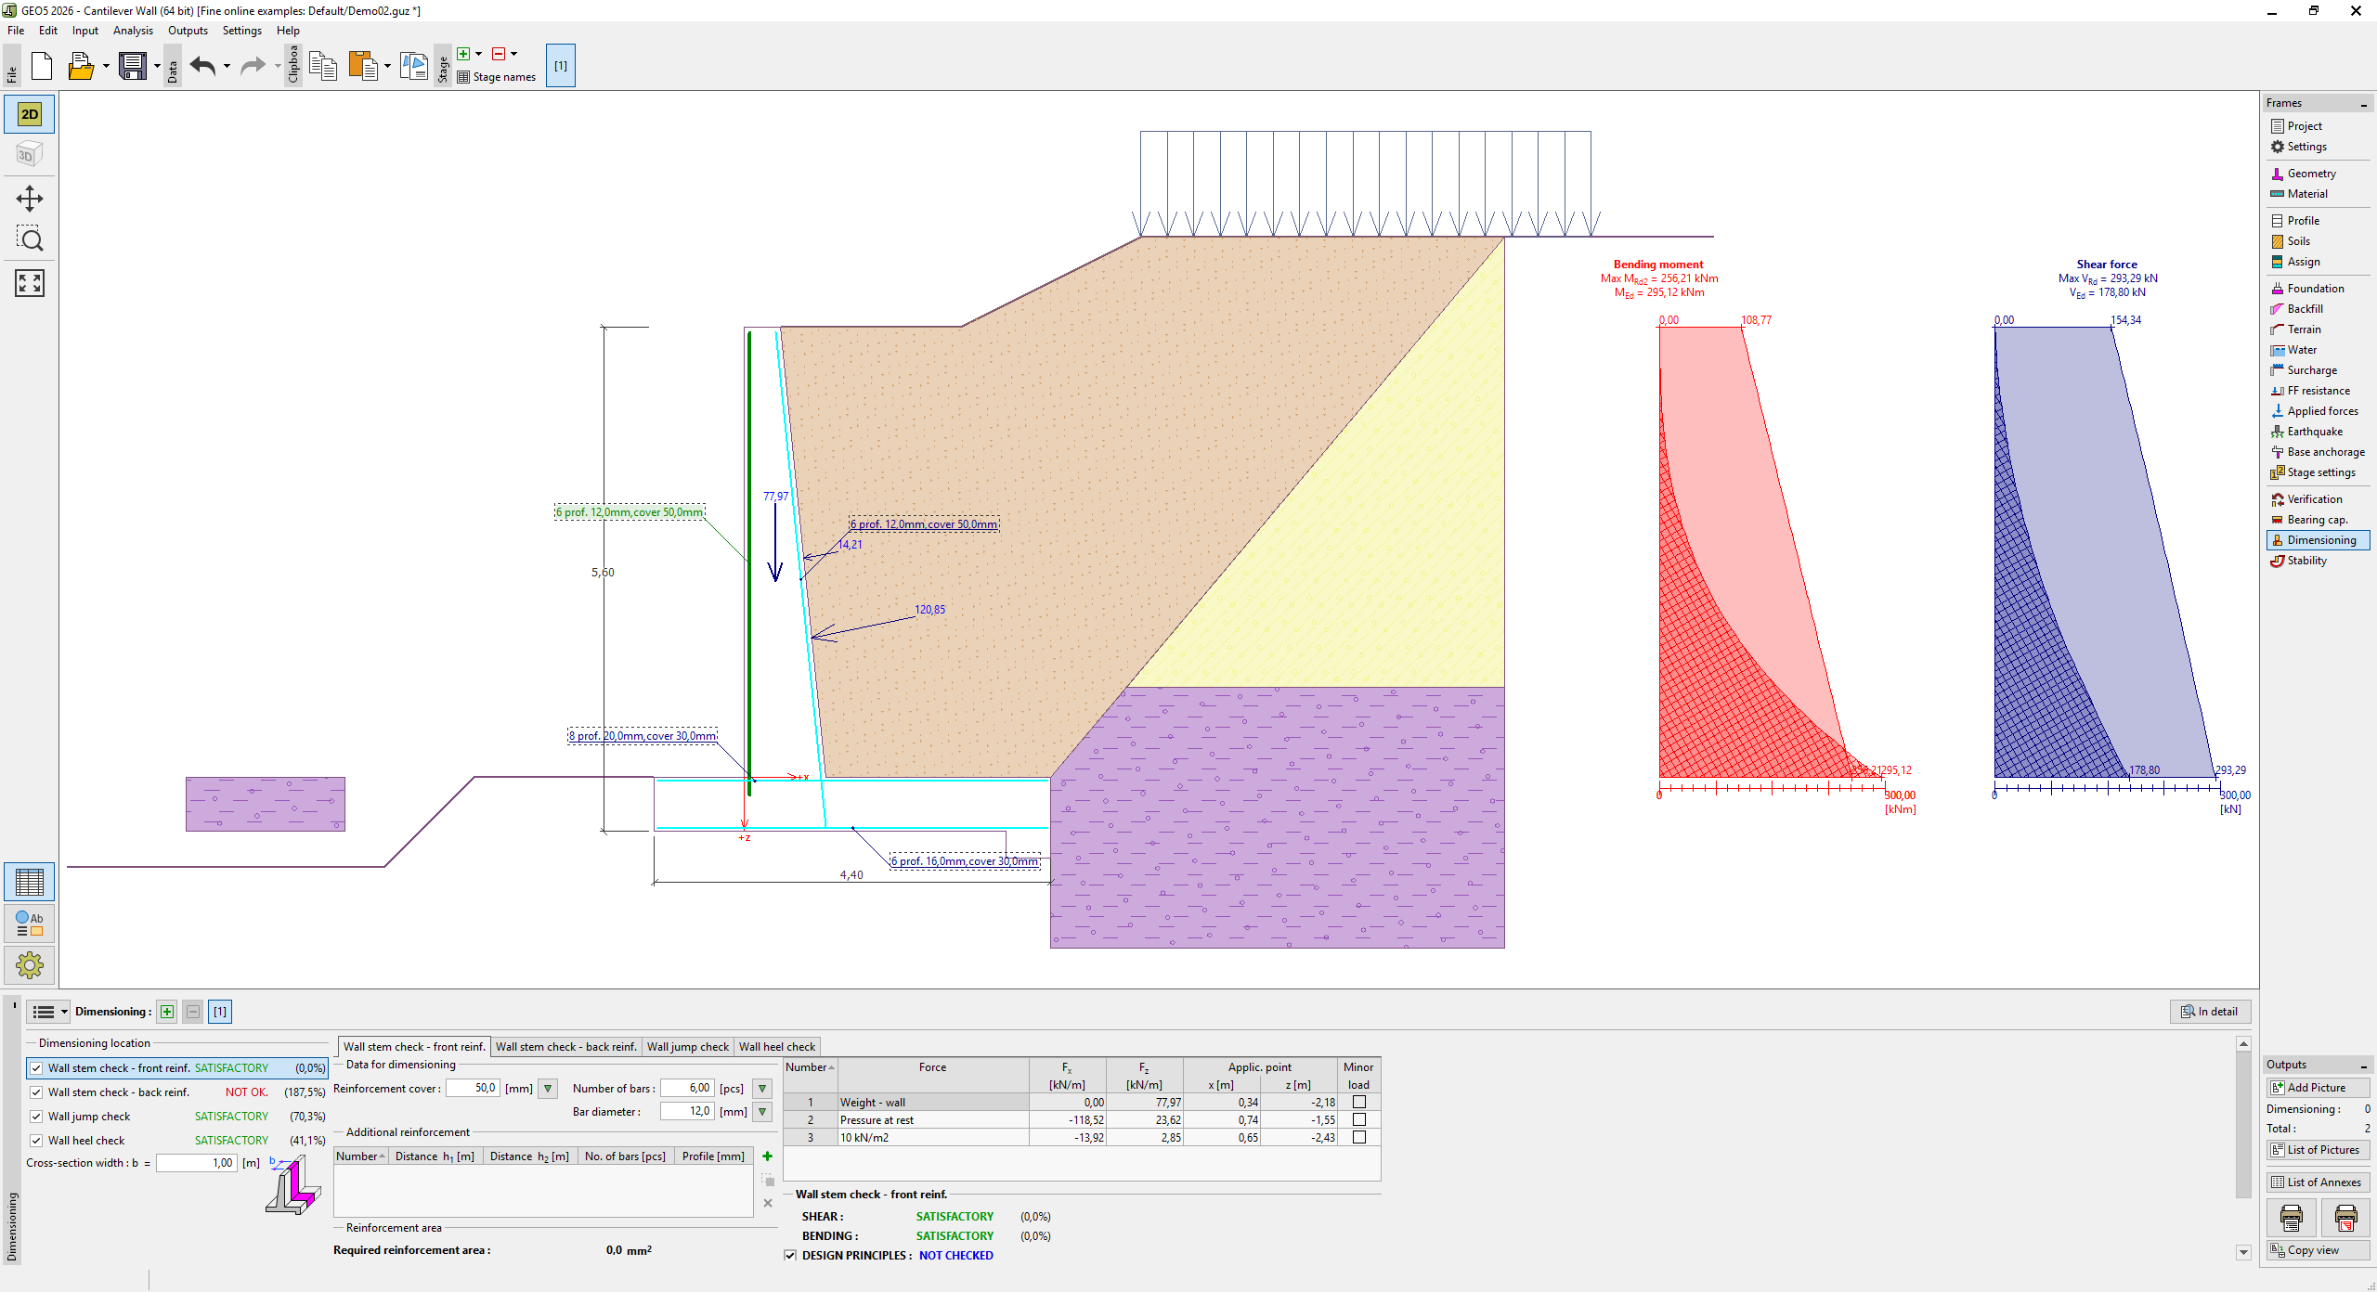
Task: Click the save floppy disk icon
Action: click(133, 66)
